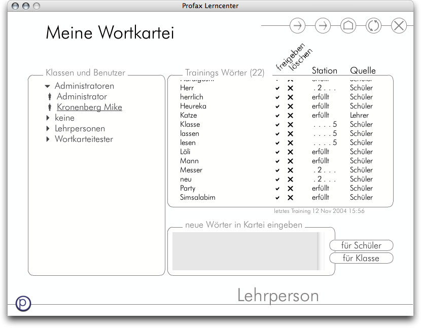Toggle the freigeben checkmark for Heureka
421x328 pixels.
click(x=277, y=106)
